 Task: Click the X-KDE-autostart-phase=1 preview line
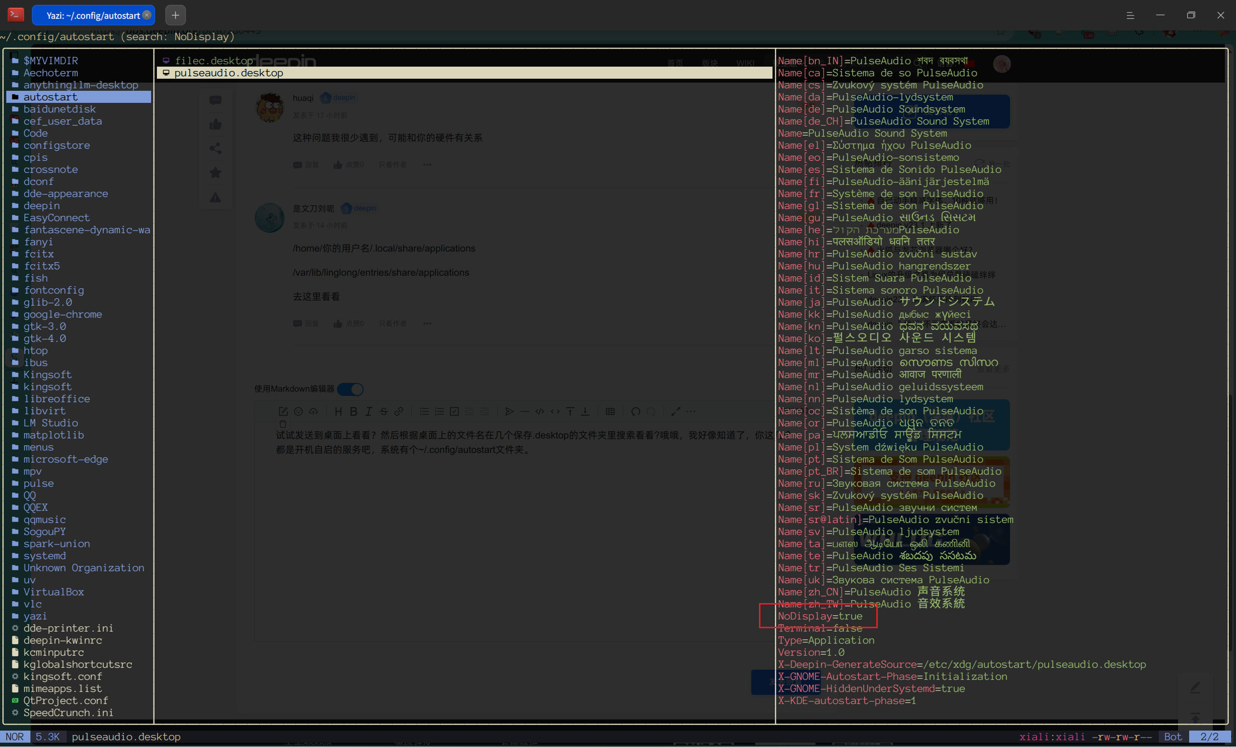pos(847,700)
